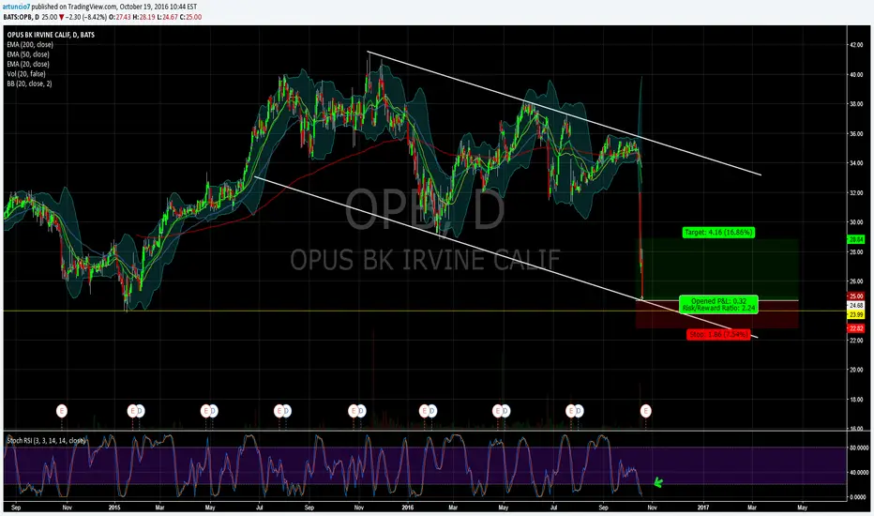Click the 32.00 price axis label

(x=856, y=193)
